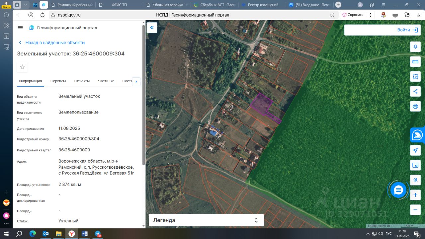This screenshot has width=425, height=239.
Task: Go back in browser history
Action: (x=19, y=15)
